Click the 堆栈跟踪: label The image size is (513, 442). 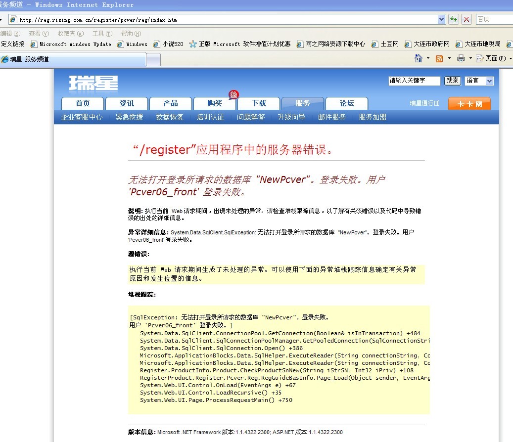click(141, 295)
